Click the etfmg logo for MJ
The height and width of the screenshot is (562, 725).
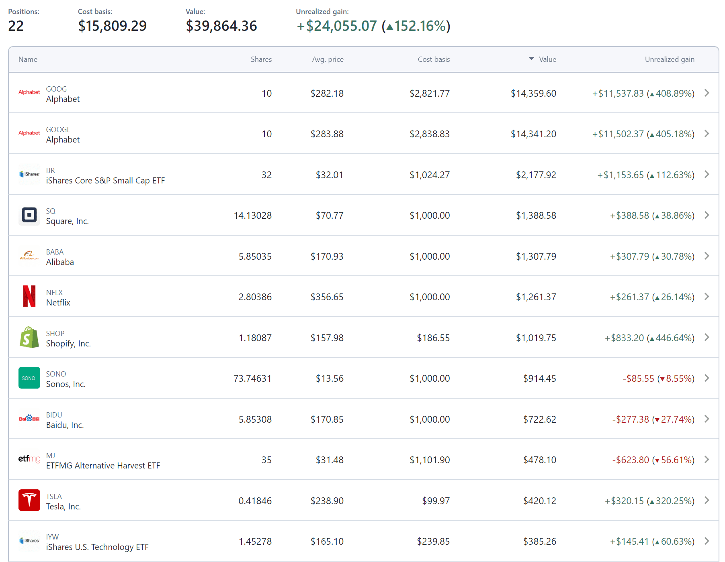pos(29,459)
